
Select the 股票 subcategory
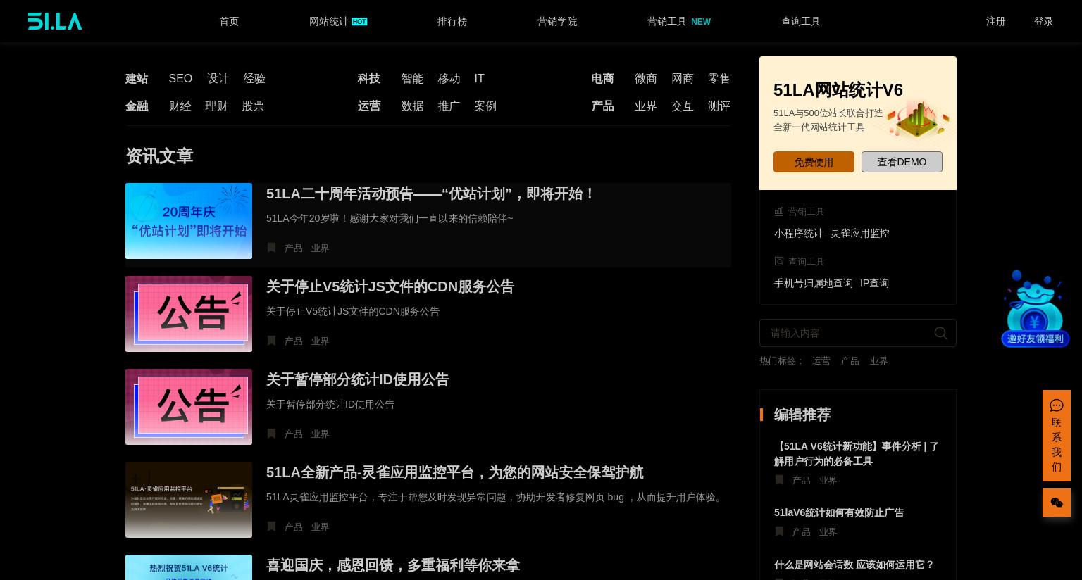[x=253, y=106]
